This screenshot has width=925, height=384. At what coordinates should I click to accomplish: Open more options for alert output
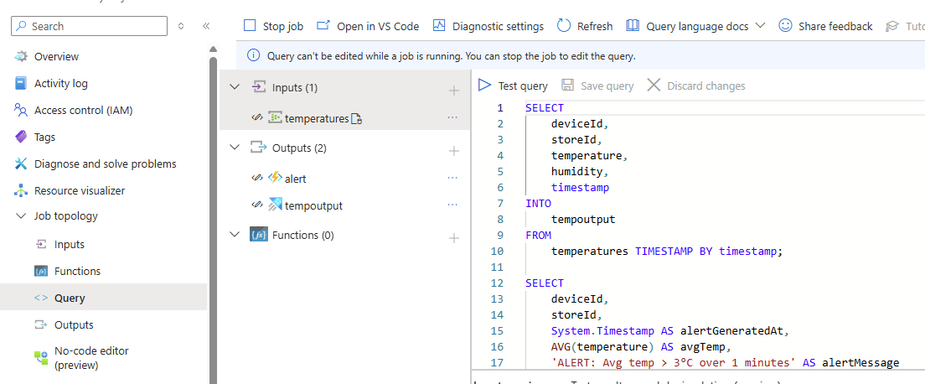pyautogui.click(x=452, y=177)
